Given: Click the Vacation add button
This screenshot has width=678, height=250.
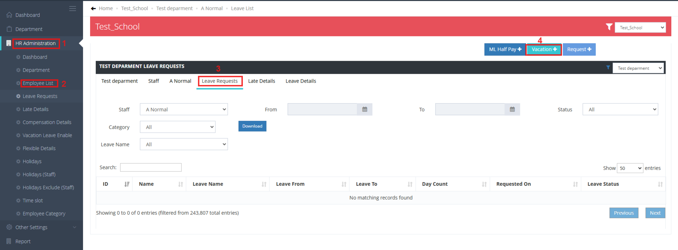Looking at the screenshot, I should 544,49.
